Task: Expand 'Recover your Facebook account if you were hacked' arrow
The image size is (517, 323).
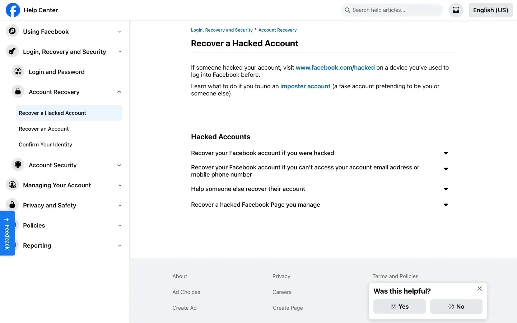Action: click(446, 153)
